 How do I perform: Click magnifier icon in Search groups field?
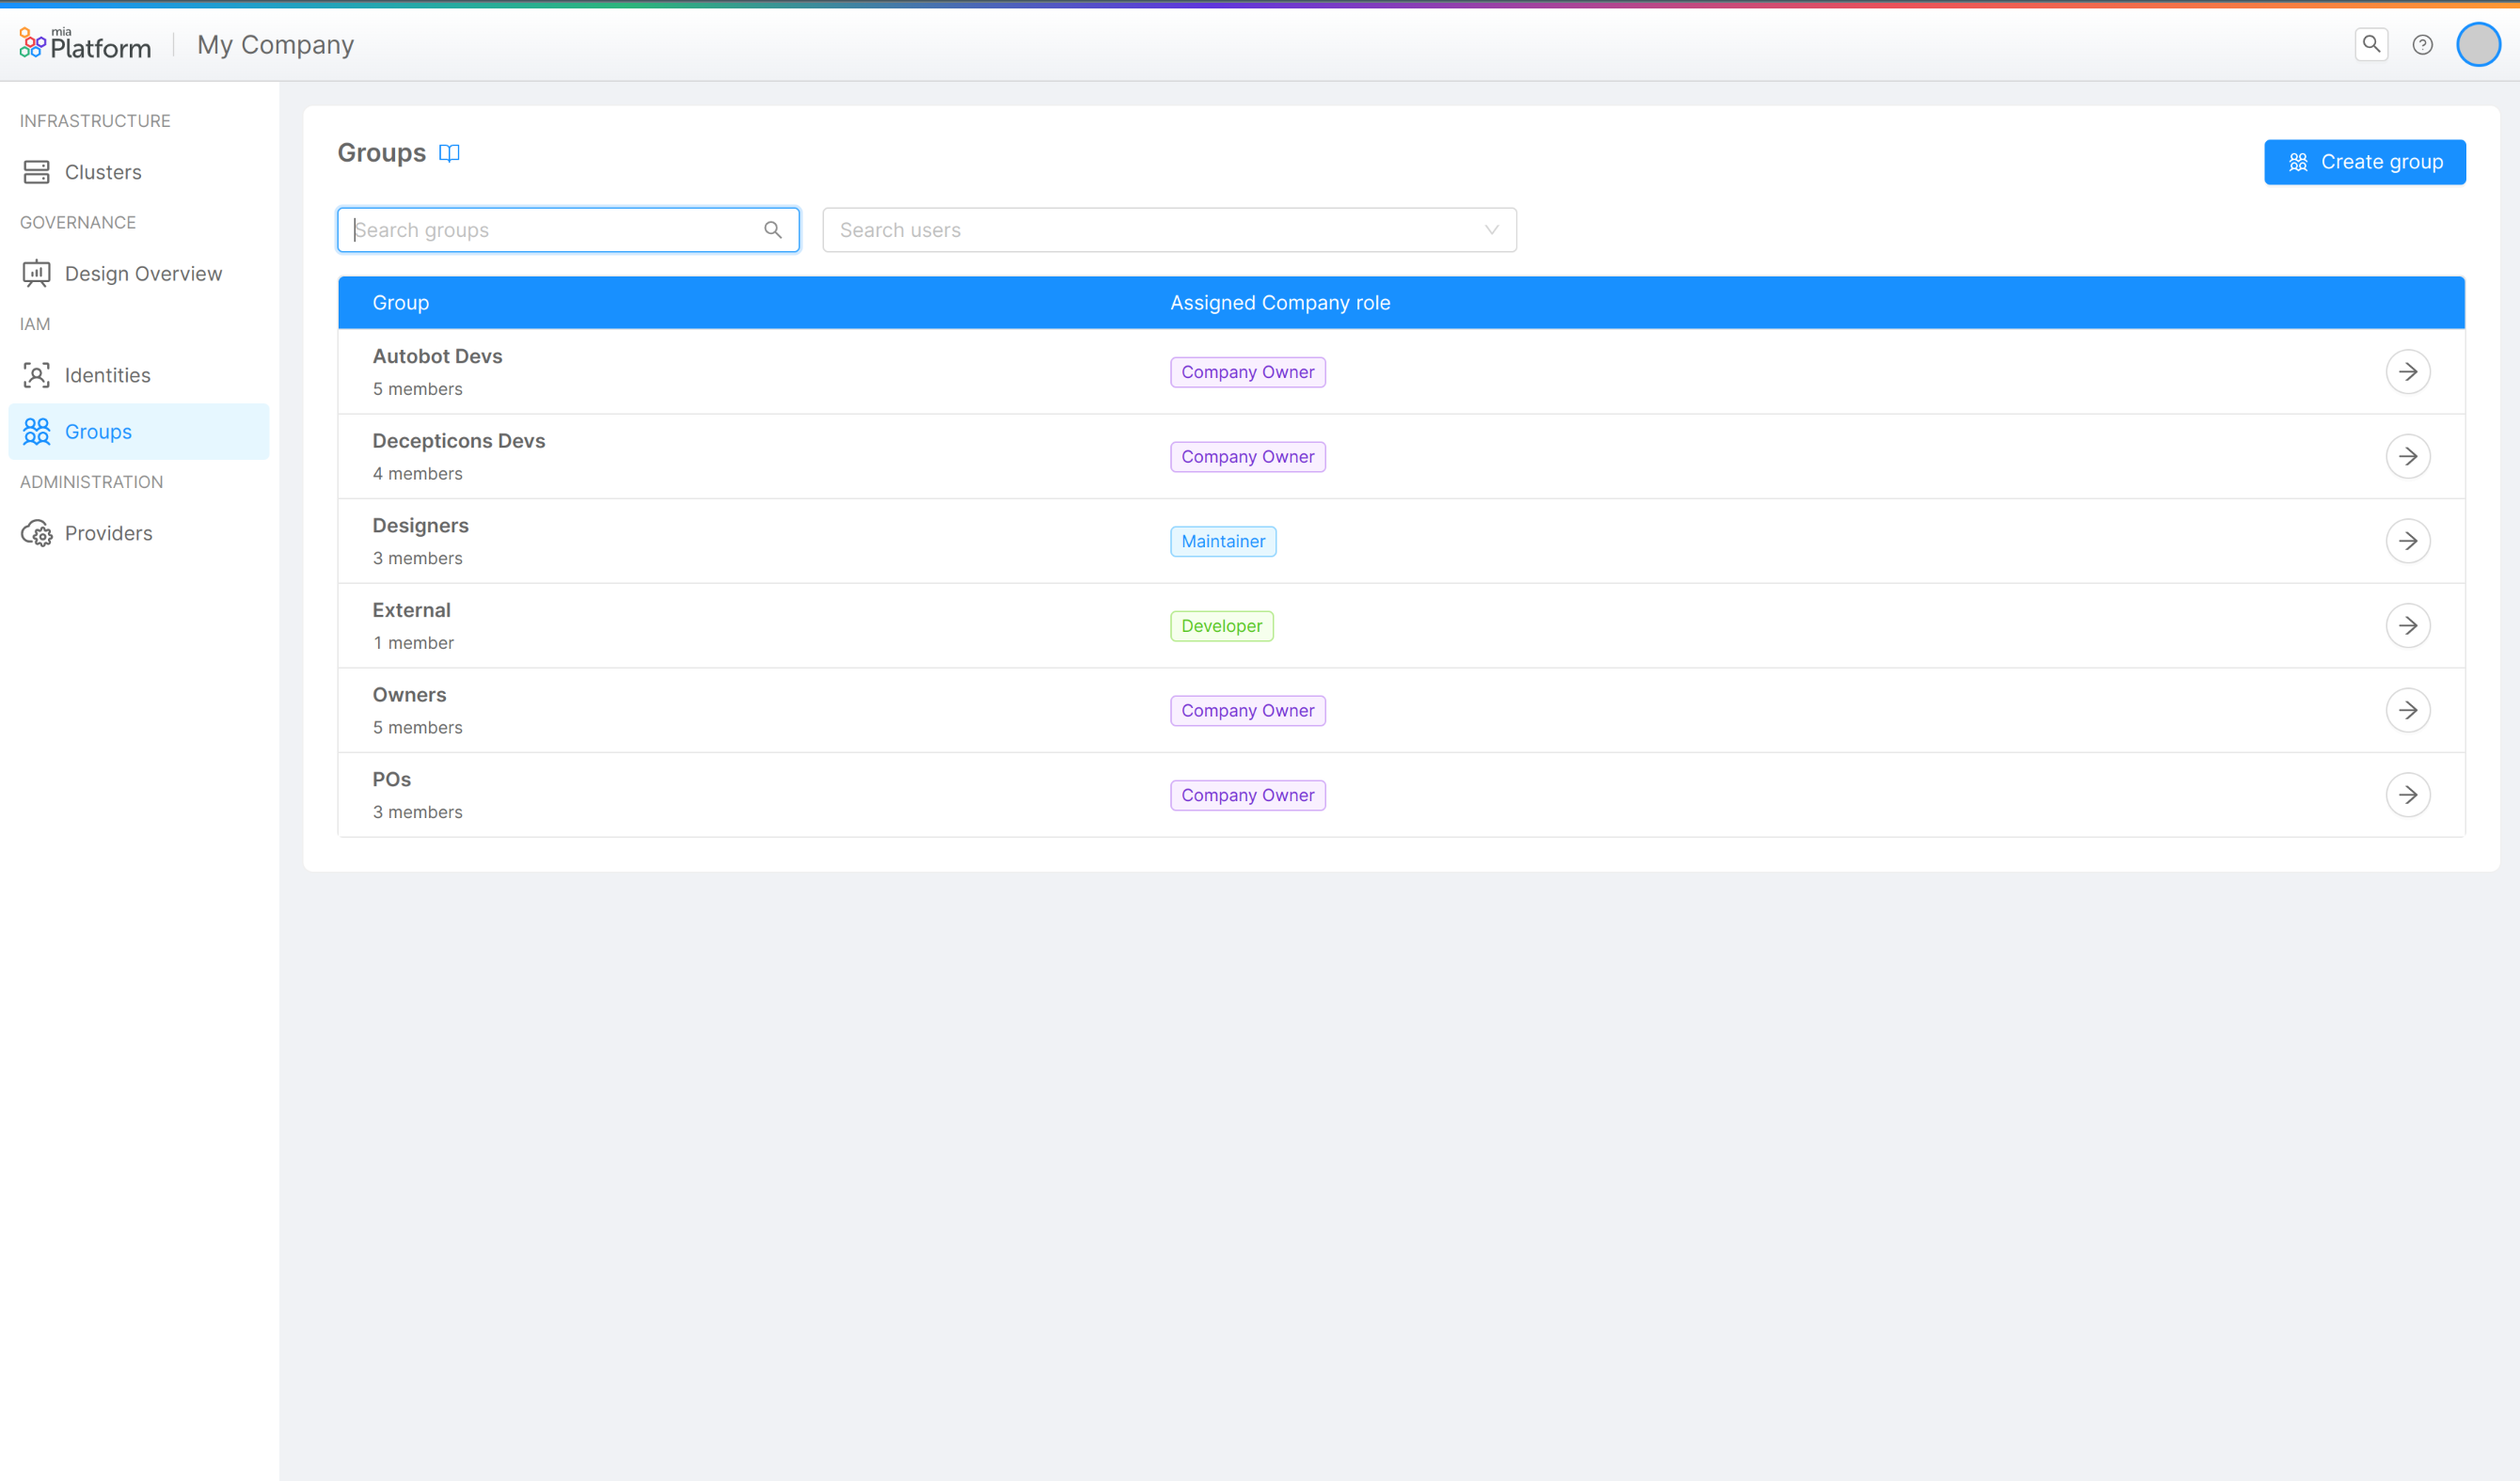[x=772, y=229]
